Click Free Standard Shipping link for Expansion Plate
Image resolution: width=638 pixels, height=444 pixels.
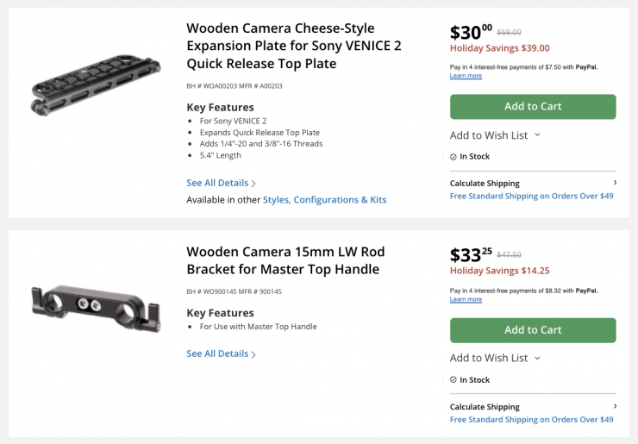coord(531,196)
